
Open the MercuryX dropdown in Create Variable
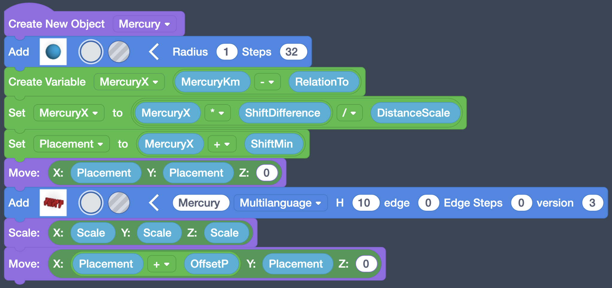point(129,82)
